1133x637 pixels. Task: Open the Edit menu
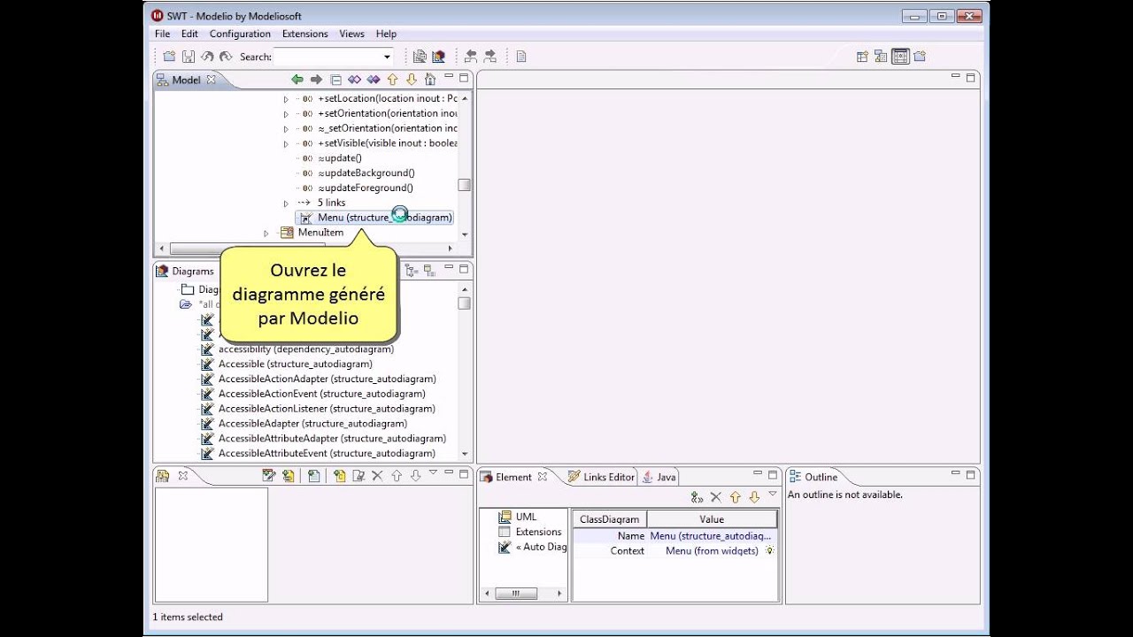tap(189, 34)
